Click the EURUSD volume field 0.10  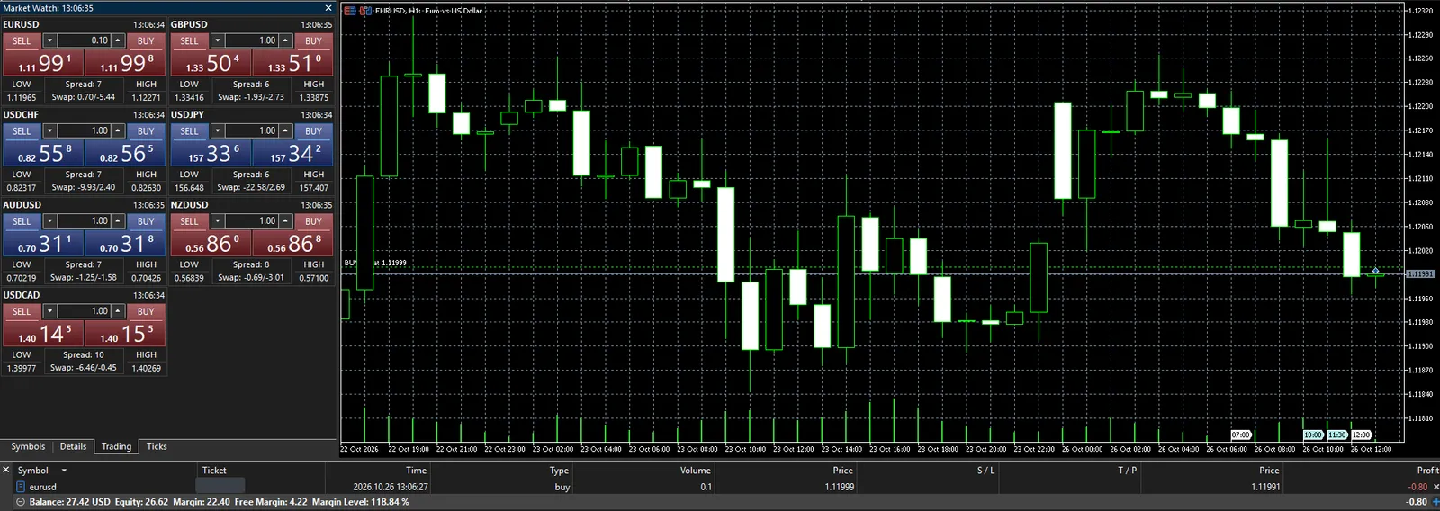84,41
